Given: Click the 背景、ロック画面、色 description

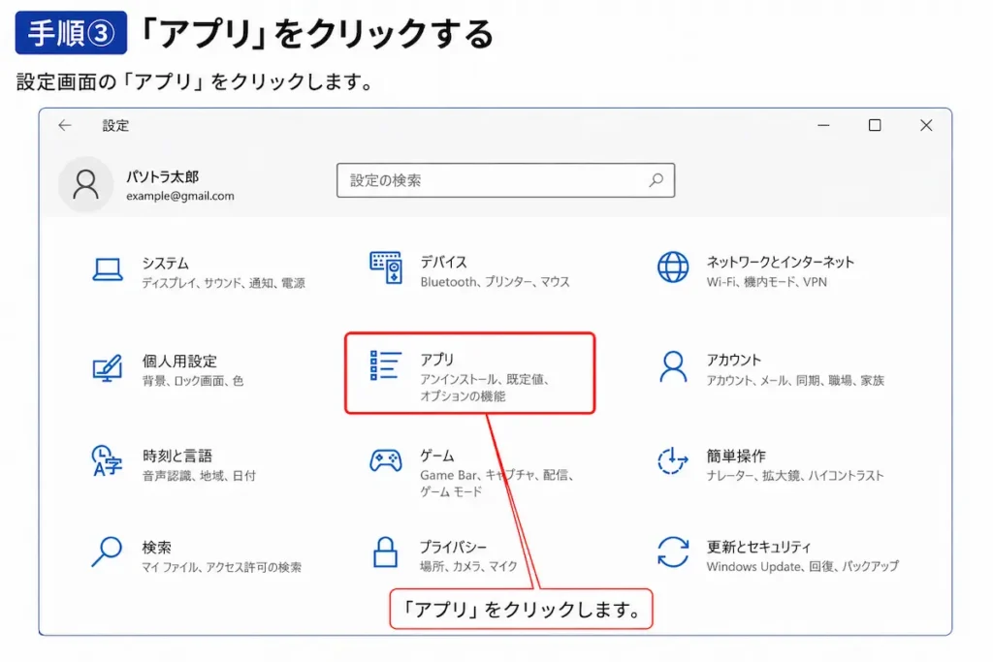Looking at the screenshot, I should [x=193, y=381].
